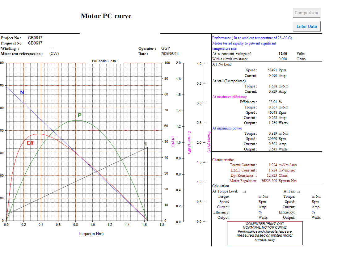Select the Project No value CB0617
This screenshot has height=262, width=342.
(x=35, y=38)
